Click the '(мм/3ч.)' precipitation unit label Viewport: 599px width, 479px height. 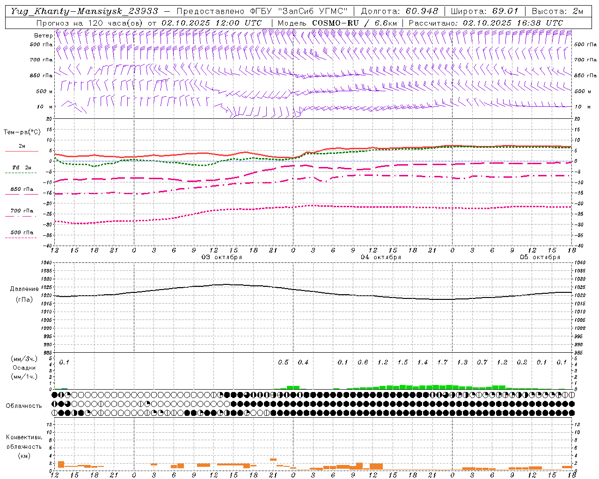click(x=24, y=359)
